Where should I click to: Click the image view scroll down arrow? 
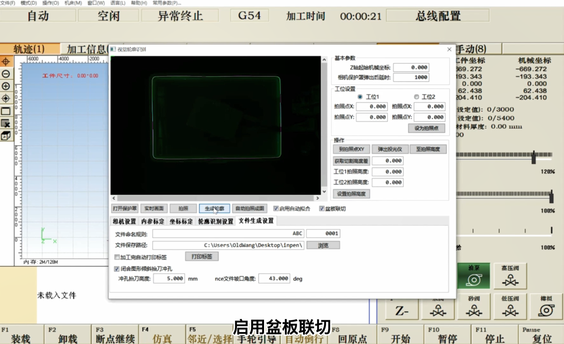click(324, 191)
